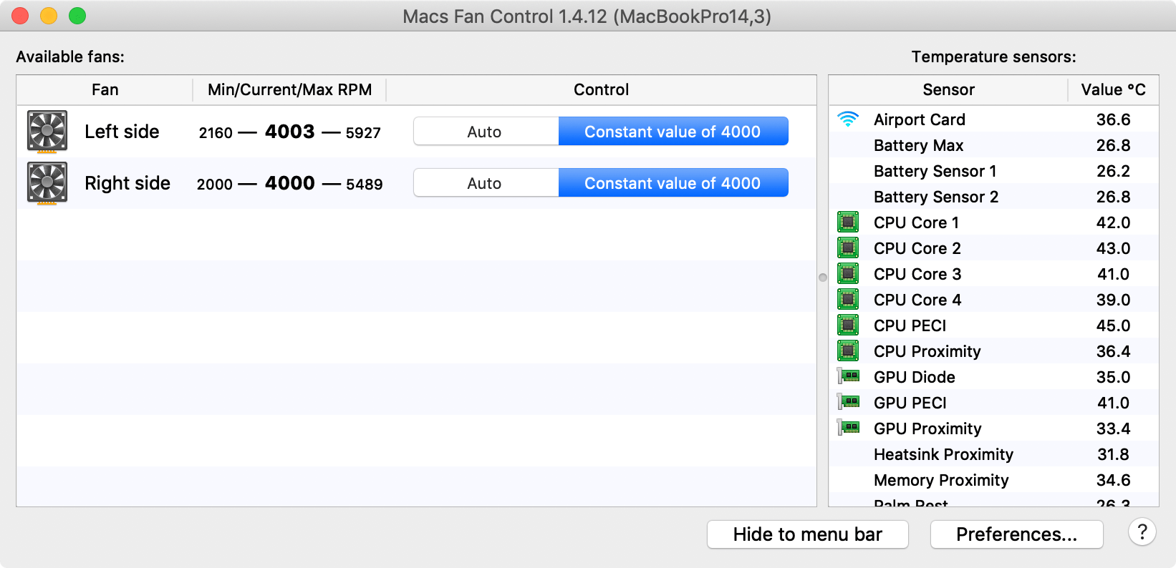Set Right side fan to Auto
The width and height of the screenshot is (1176, 568).
(486, 183)
